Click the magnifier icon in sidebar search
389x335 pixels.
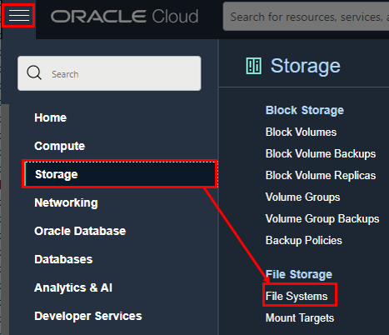tap(34, 72)
